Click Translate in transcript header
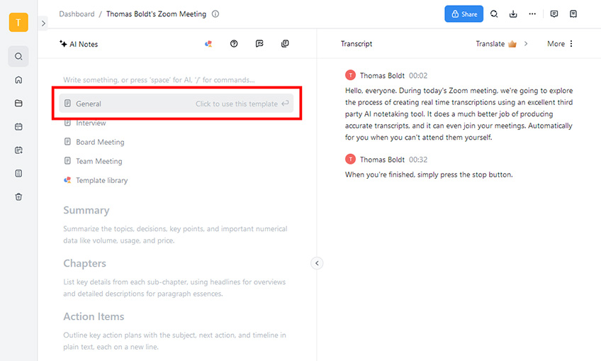The image size is (601, 361). pyautogui.click(x=490, y=44)
